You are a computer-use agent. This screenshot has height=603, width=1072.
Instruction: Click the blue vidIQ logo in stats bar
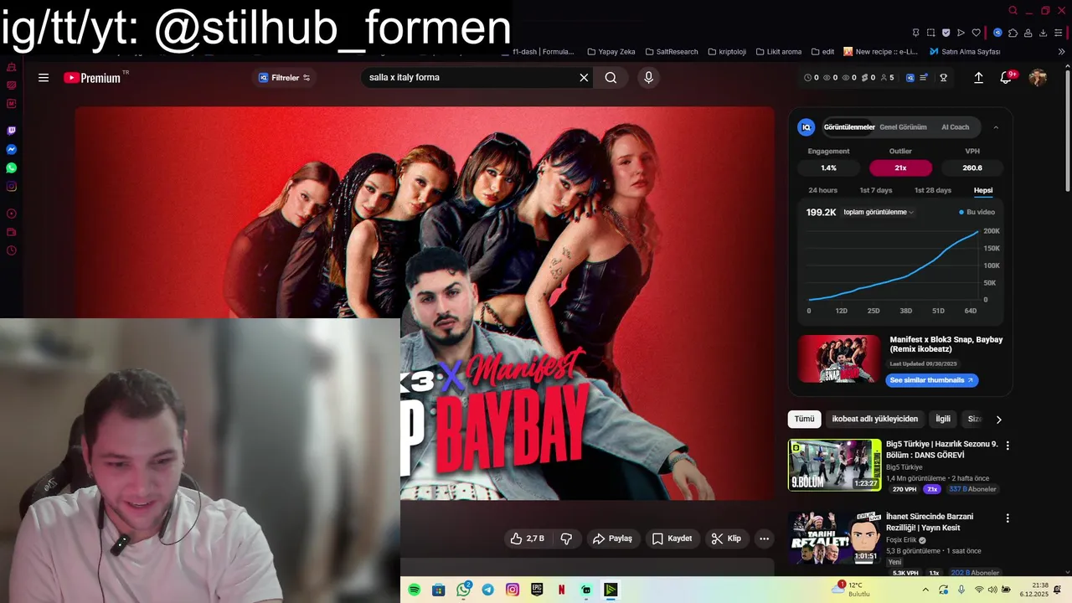910,78
